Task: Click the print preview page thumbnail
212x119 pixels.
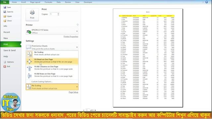Action: point(148,58)
